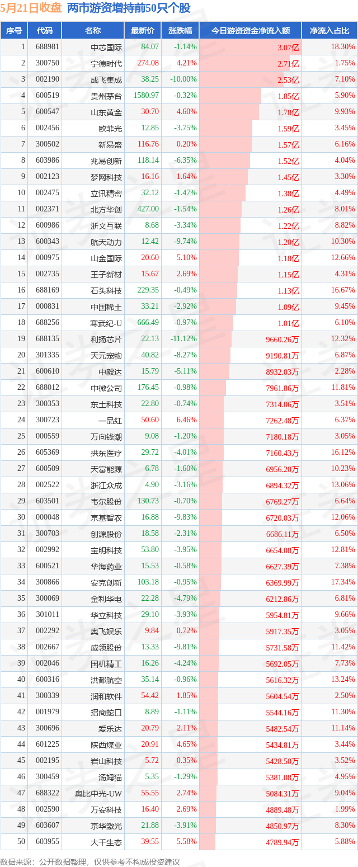
Task: Click inflow ratio 12.66%
Action: click(x=344, y=258)
